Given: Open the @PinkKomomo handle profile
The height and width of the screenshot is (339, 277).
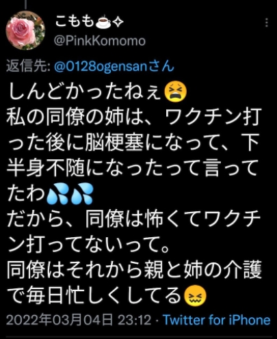Looking at the screenshot, I should (x=100, y=41).
